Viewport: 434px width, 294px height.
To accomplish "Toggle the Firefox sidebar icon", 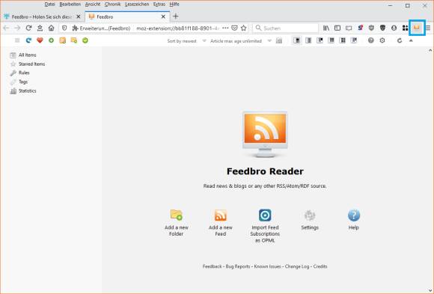I will pos(337,28).
